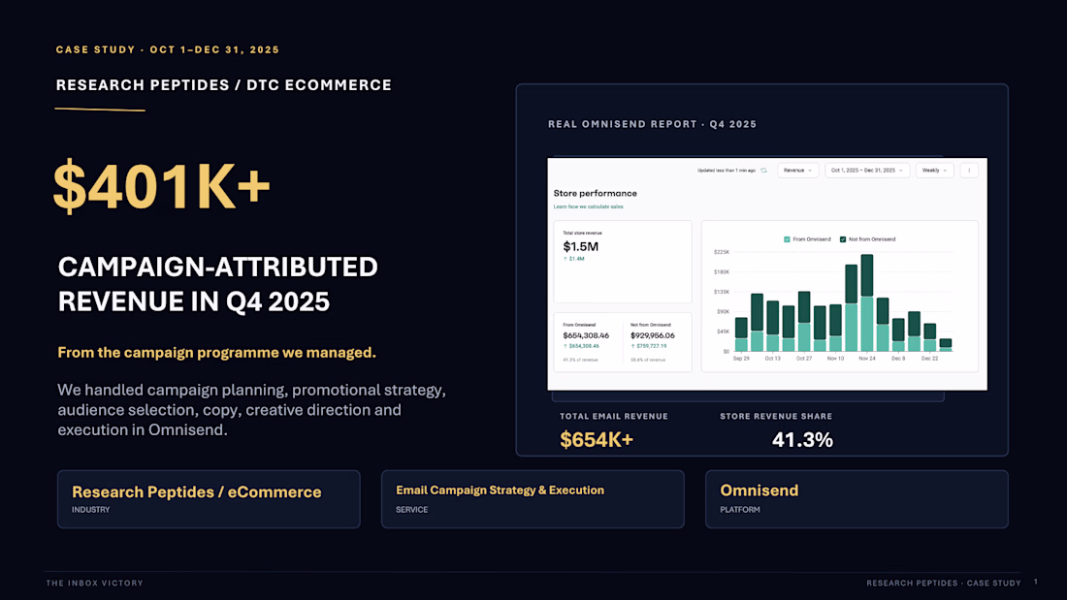Open the three-dot more options menu
This screenshot has width=1067, height=600.
969,171
